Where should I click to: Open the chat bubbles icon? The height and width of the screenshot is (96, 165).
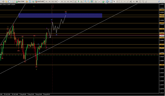[163, 2]
